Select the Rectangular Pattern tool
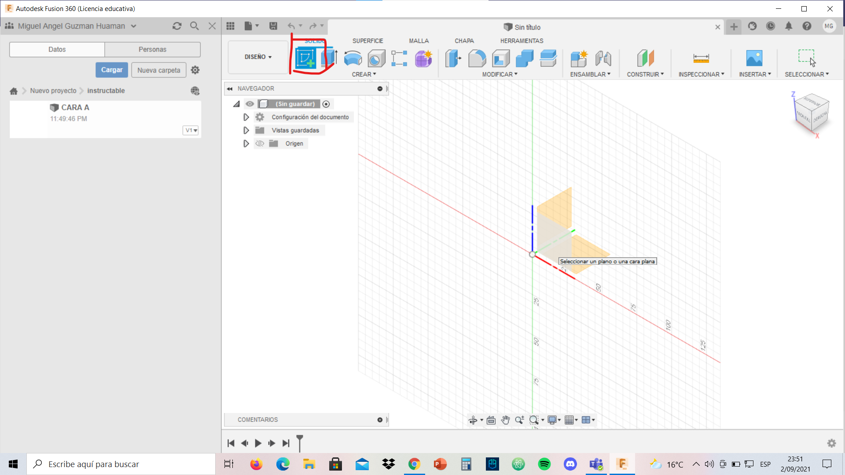The image size is (845, 475). pos(399,58)
